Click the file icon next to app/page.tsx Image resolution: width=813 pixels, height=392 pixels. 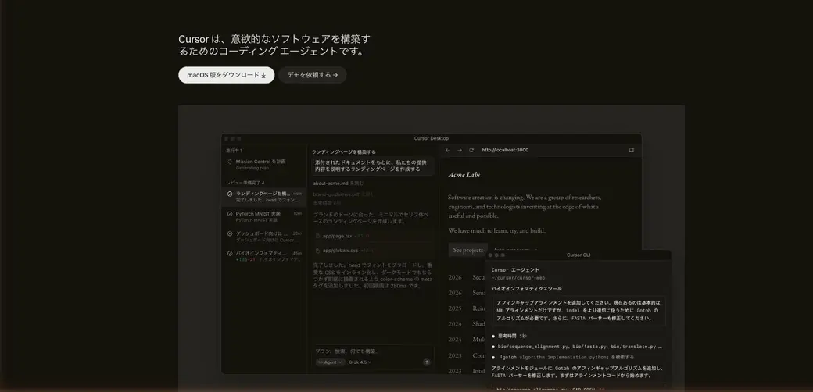(317, 236)
